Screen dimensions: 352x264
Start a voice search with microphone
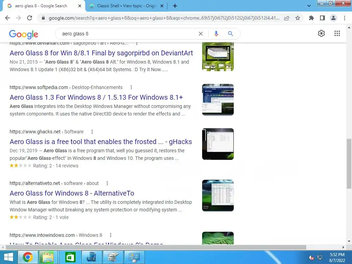[216, 34]
